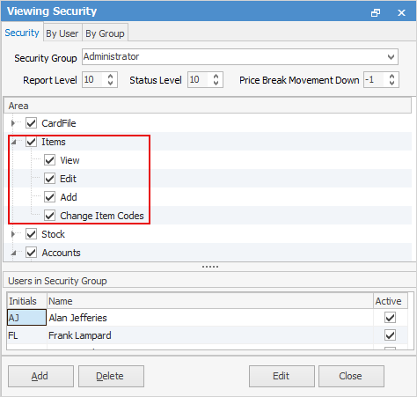The image size is (417, 397).
Task: Select the Stock tree label
Action: pyautogui.click(x=53, y=234)
